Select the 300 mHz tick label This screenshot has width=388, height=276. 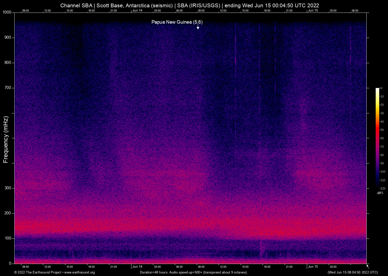click(8, 188)
